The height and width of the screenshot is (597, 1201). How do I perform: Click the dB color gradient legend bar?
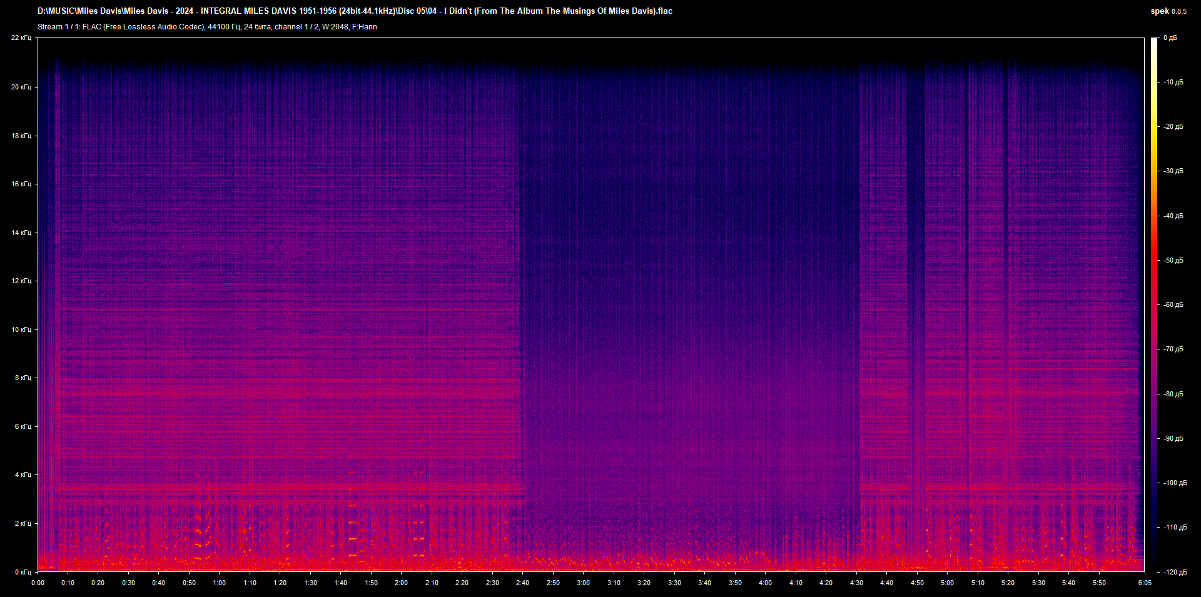pyautogui.click(x=1154, y=304)
